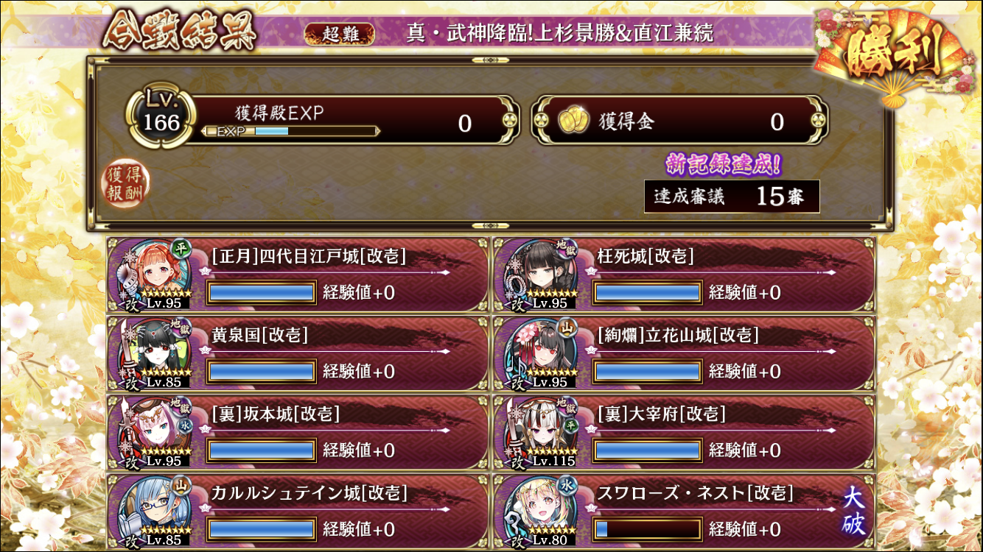Tap the Lv.166 player level badge
This screenshot has width=983, height=552.
coord(161,119)
